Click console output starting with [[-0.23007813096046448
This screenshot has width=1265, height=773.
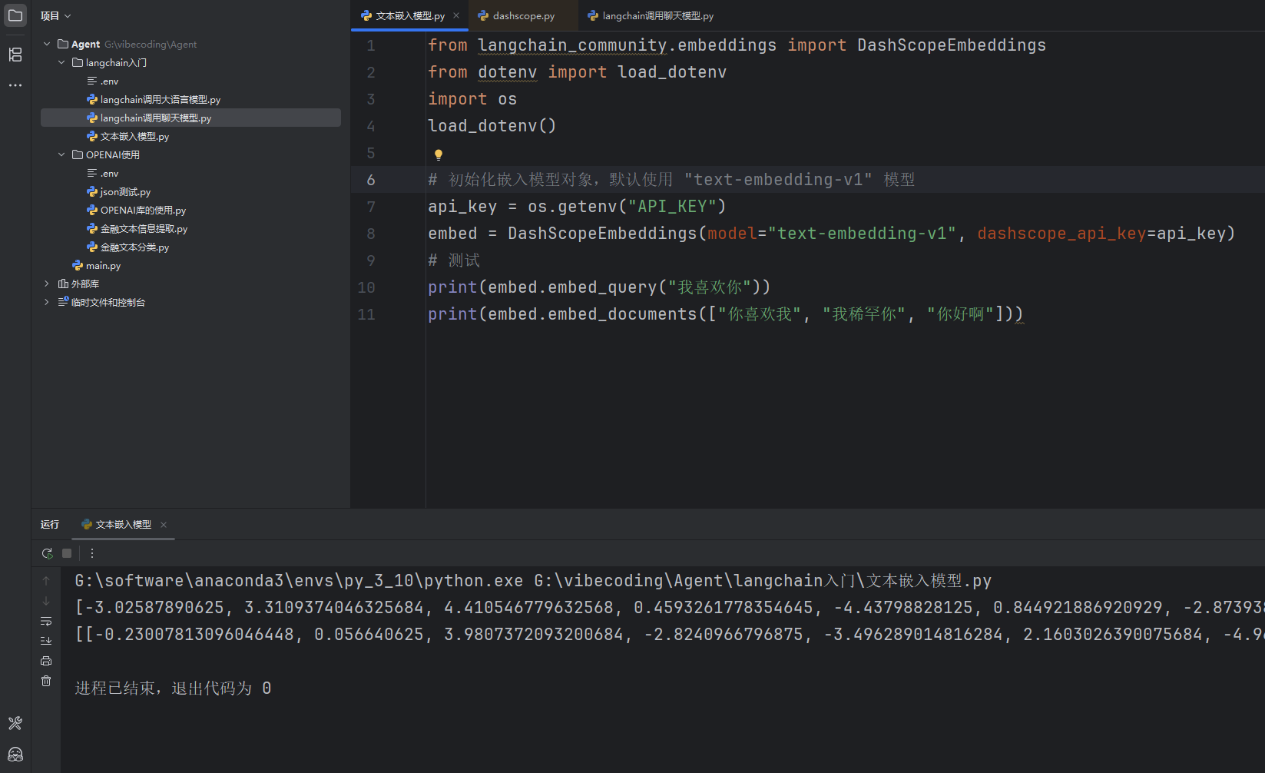click(670, 635)
